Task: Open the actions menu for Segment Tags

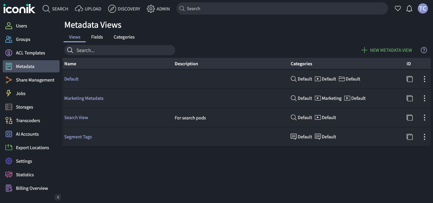Action: (x=425, y=137)
